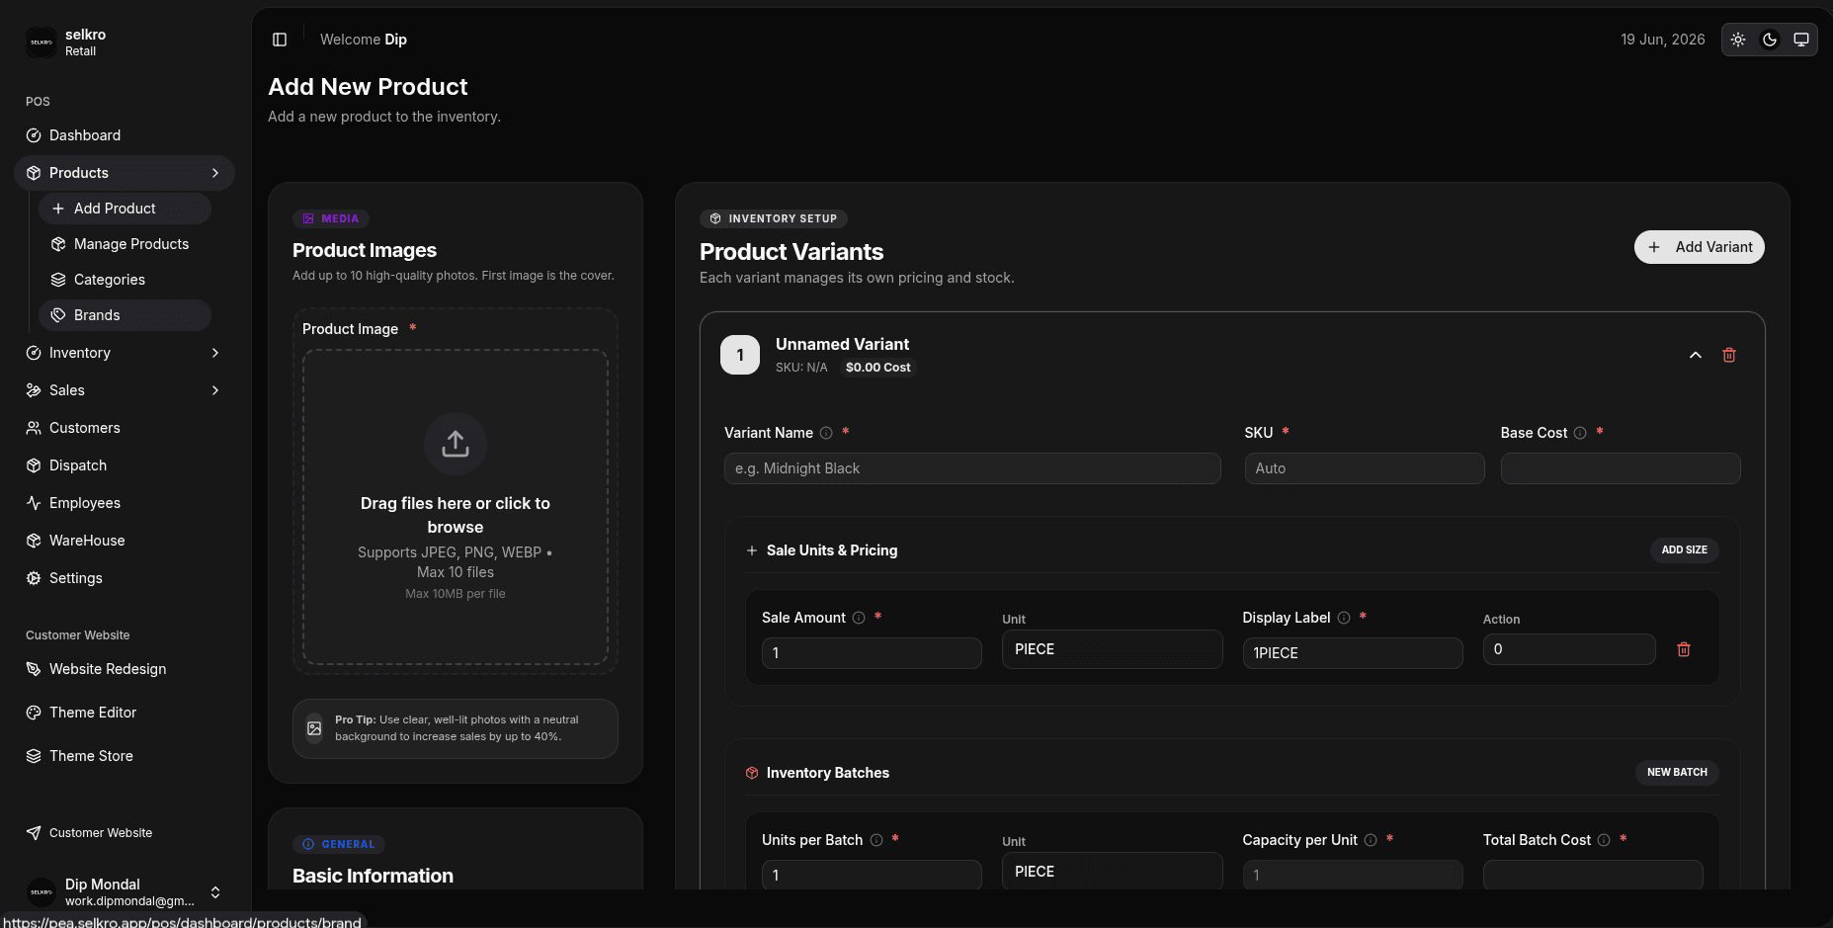Click Display Label info icon
Image resolution: width=1833 pixels, height=928 pixels.
pyautogui.click(x=1344, y=618)
